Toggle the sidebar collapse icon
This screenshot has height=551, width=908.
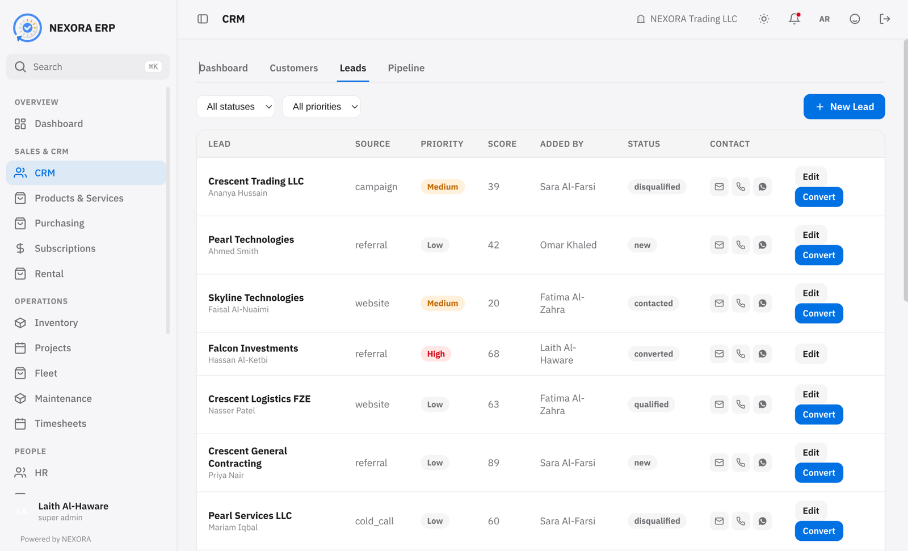point(203,19)
